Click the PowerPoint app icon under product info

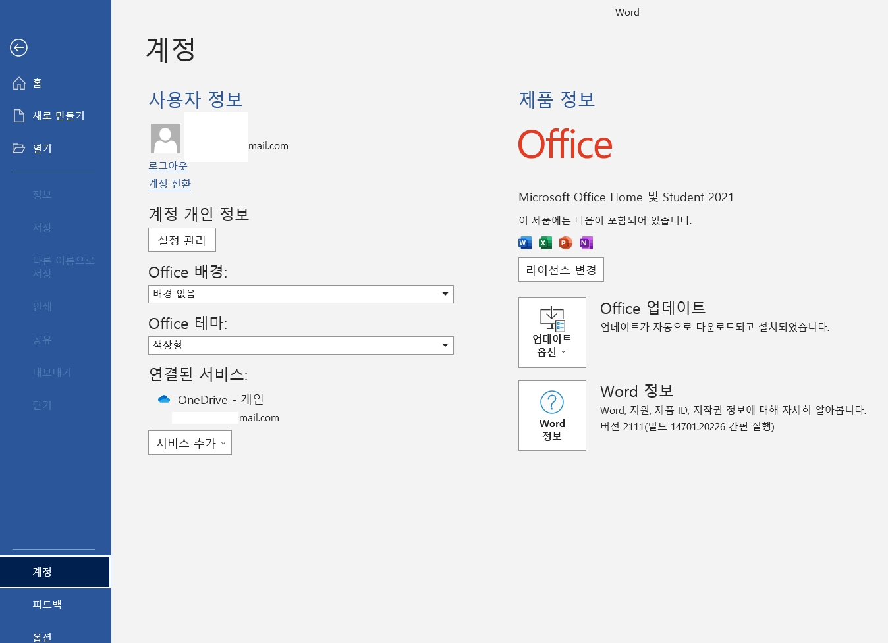pos(565,243)
